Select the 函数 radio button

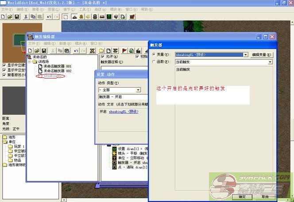(x=154, y=62)
